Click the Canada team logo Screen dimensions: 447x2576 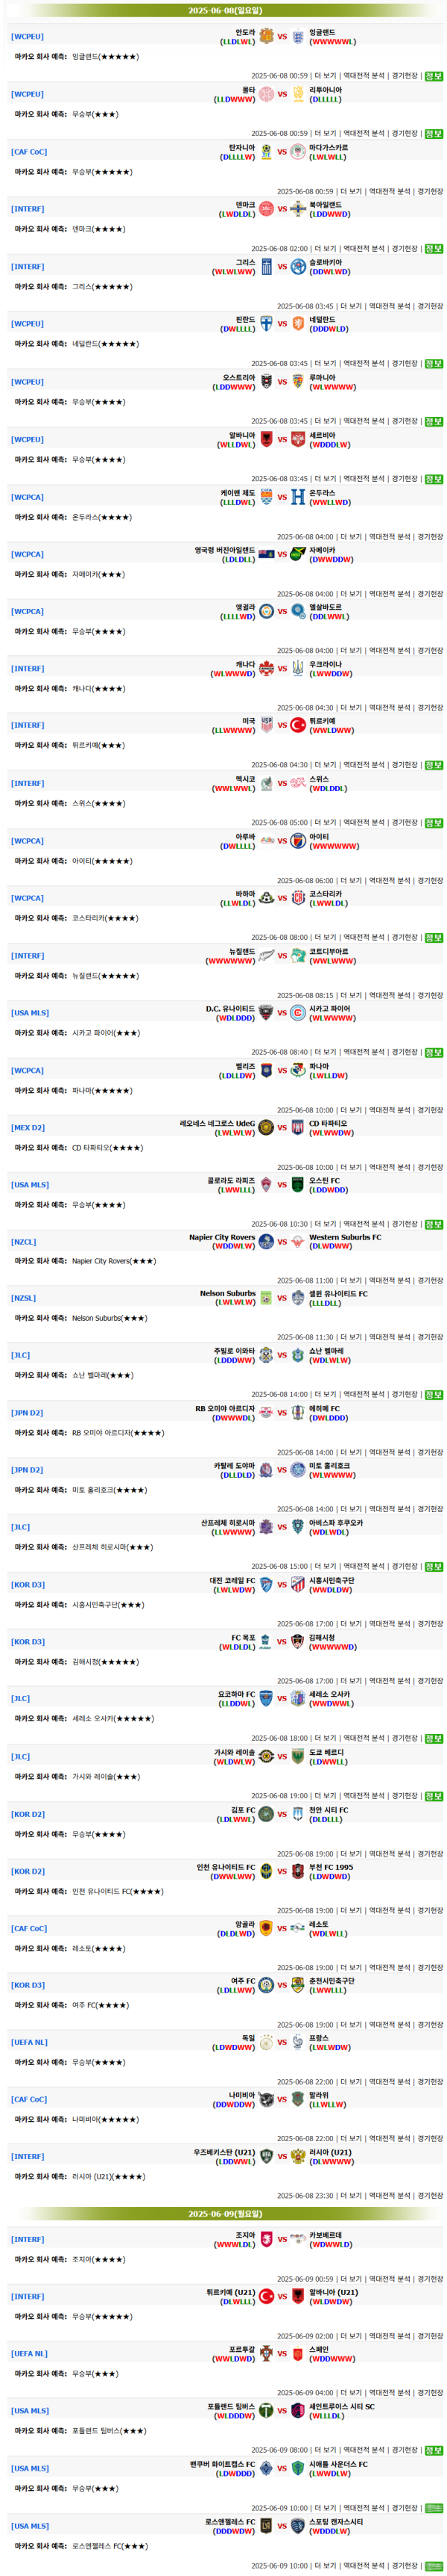pos(267,669)
